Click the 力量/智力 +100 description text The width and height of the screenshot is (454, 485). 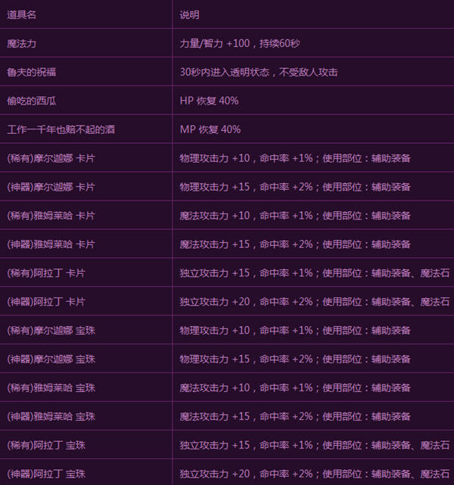[x=241, y=43]
